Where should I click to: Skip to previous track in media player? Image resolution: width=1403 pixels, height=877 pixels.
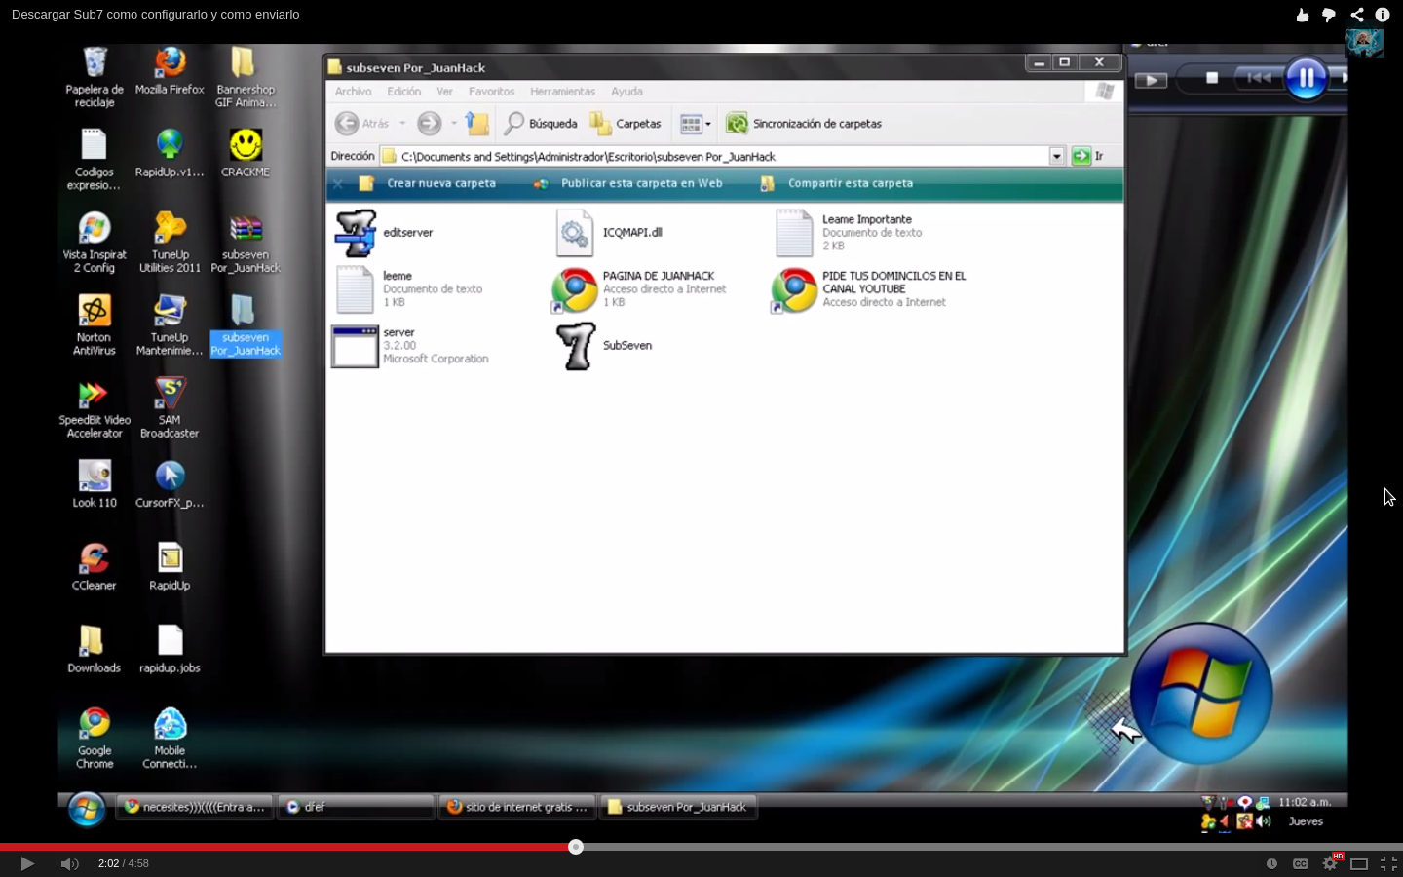click(x=1258, y=78)
